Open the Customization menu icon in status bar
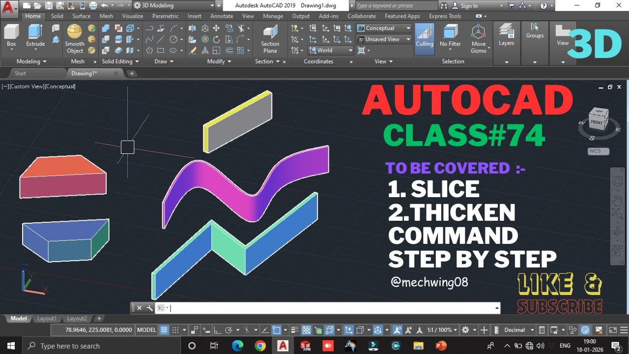The width and height of the screenshot is (629, 354). coord(624,330)
